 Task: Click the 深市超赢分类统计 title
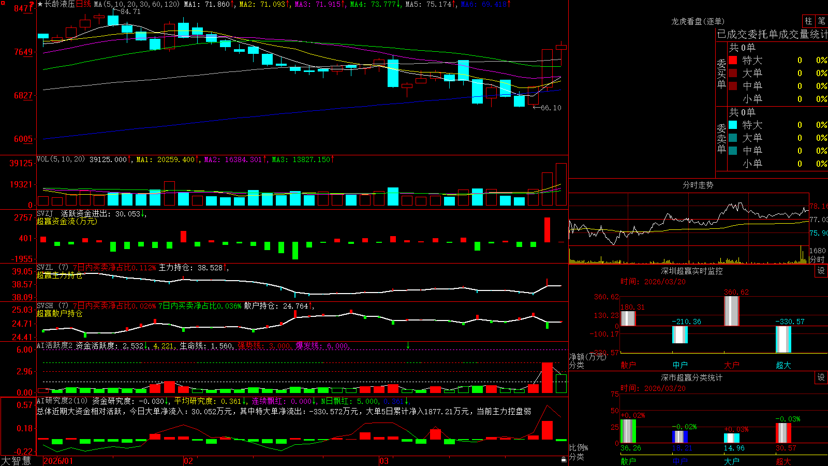click(x=692, y=377)
